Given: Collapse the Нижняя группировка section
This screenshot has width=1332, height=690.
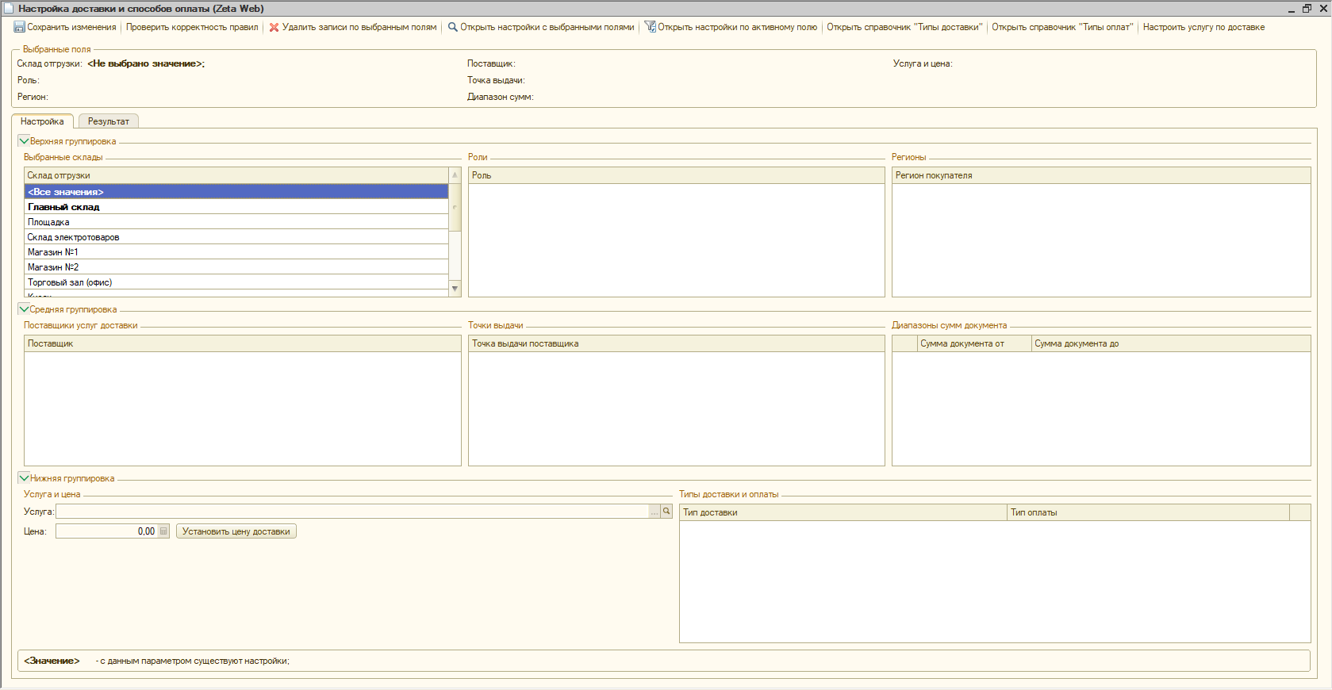Looking at the screenshot, I should point(24,478).
